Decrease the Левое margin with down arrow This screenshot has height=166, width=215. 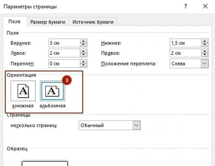83,55
